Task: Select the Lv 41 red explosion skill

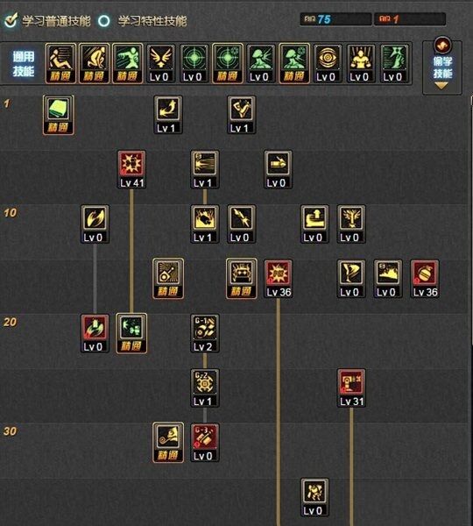Action: click(x=131, y=169)
